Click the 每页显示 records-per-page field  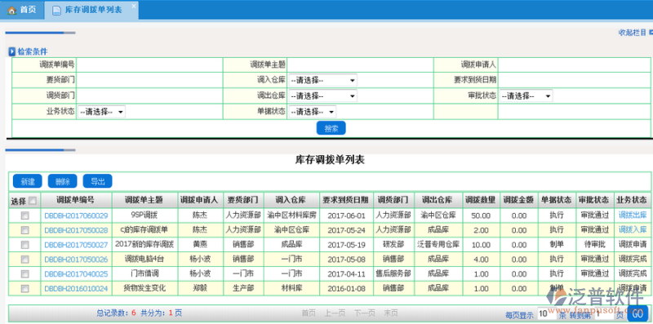click(x=546, y=314)
